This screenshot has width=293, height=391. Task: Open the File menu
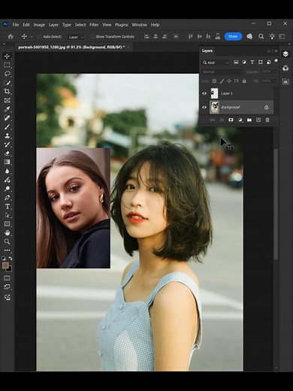pos(16,25)
